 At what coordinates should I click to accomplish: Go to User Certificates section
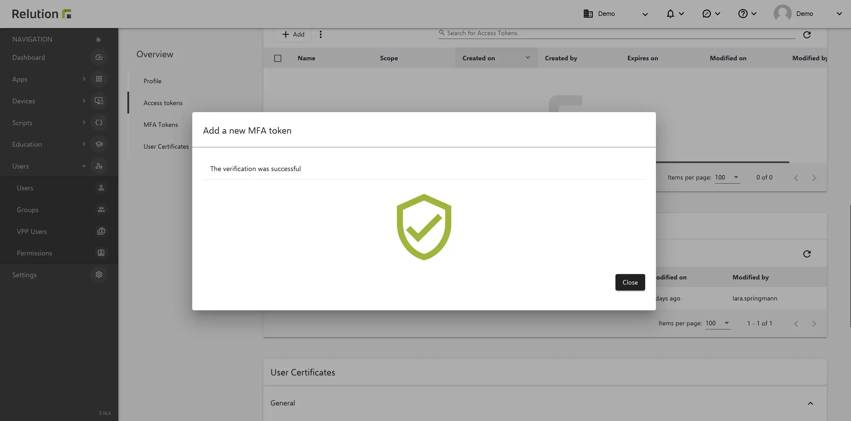[166, 146]
